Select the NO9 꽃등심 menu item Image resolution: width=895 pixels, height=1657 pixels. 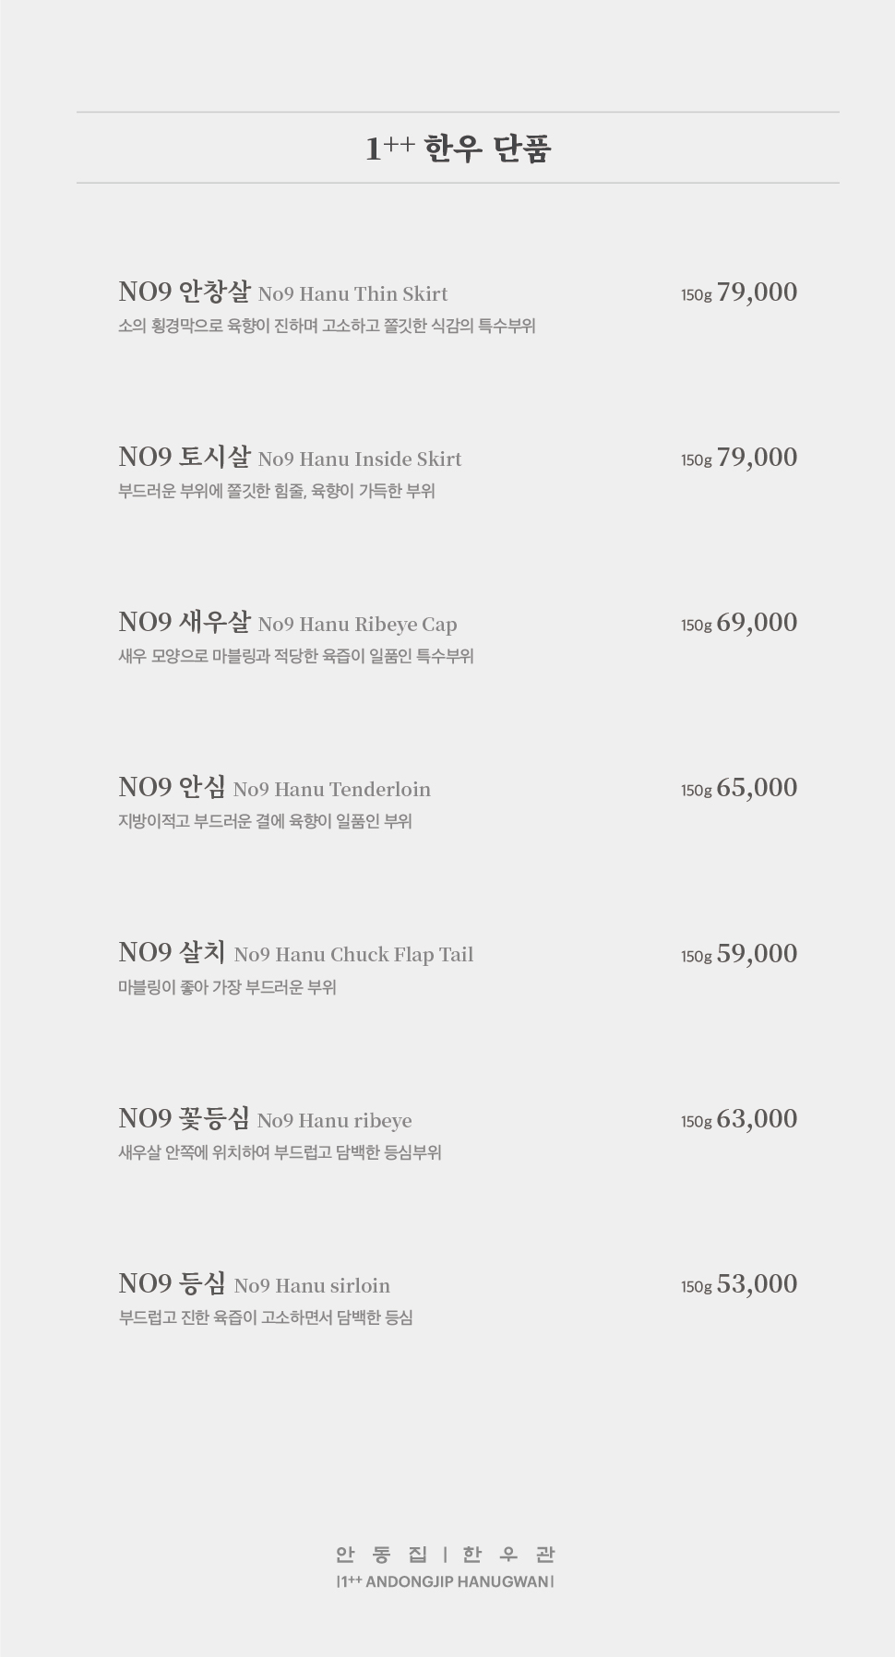pos(184,1118)
